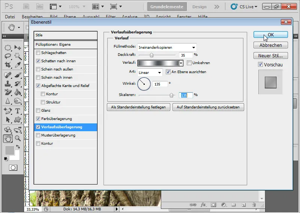This screenshot has width=300, height=213.
Task: Open the Füllmethode dropdown
Action: click(167, 47)
